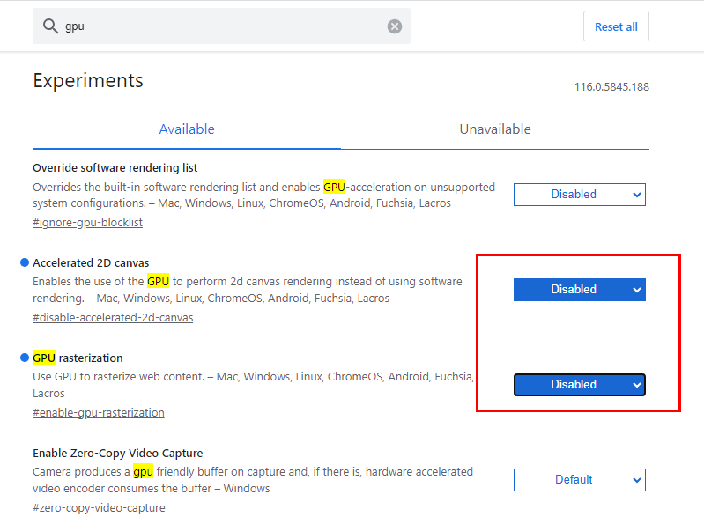Click the Reset all button
This screenshot has width=704, height=517.
(x=616, y=26)
